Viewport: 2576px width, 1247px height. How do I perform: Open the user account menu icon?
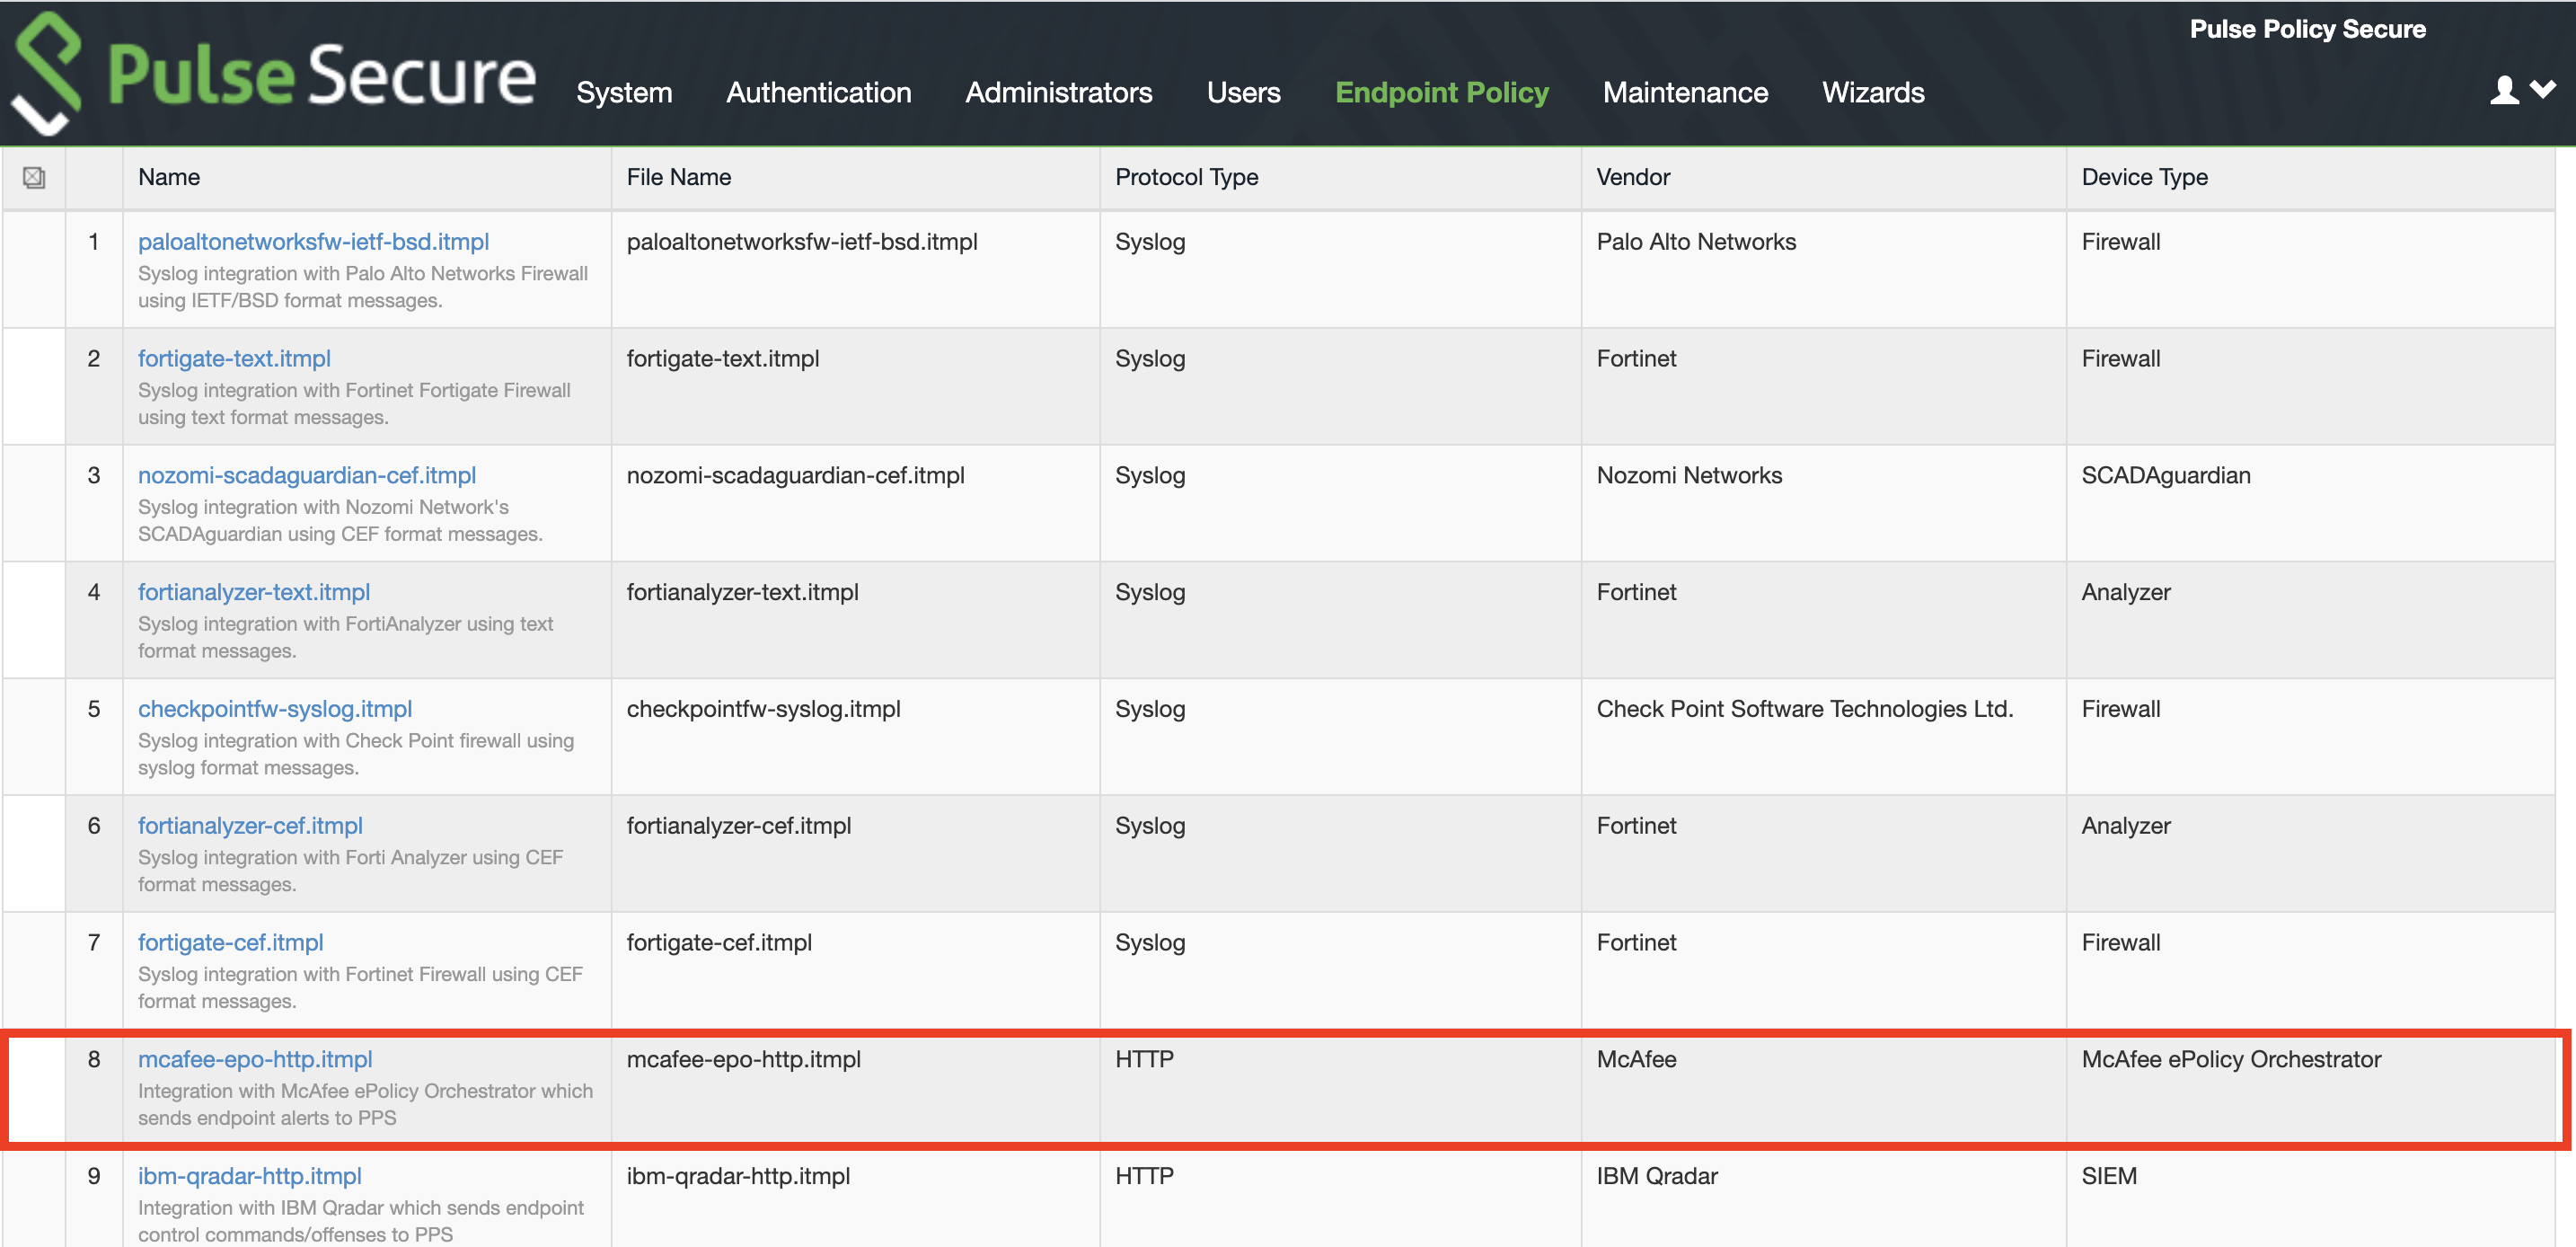[x=2504, y=91]
